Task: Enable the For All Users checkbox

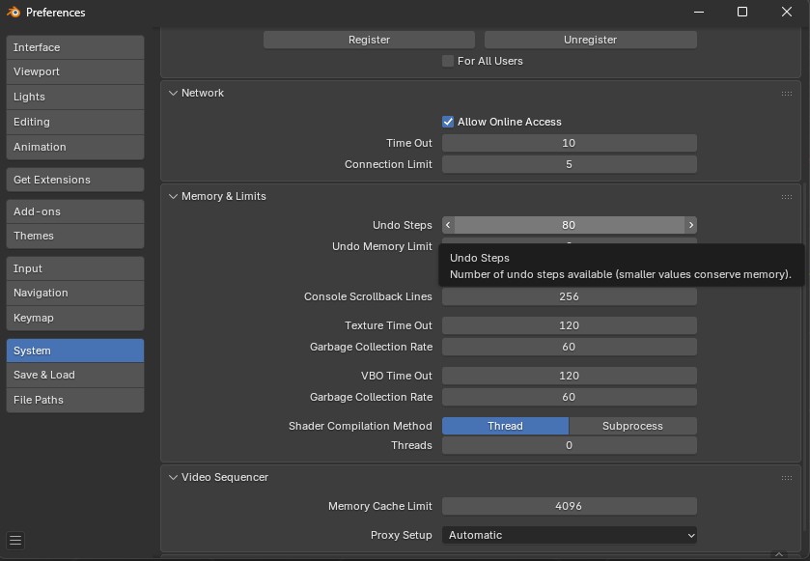Action: (448, 61)
